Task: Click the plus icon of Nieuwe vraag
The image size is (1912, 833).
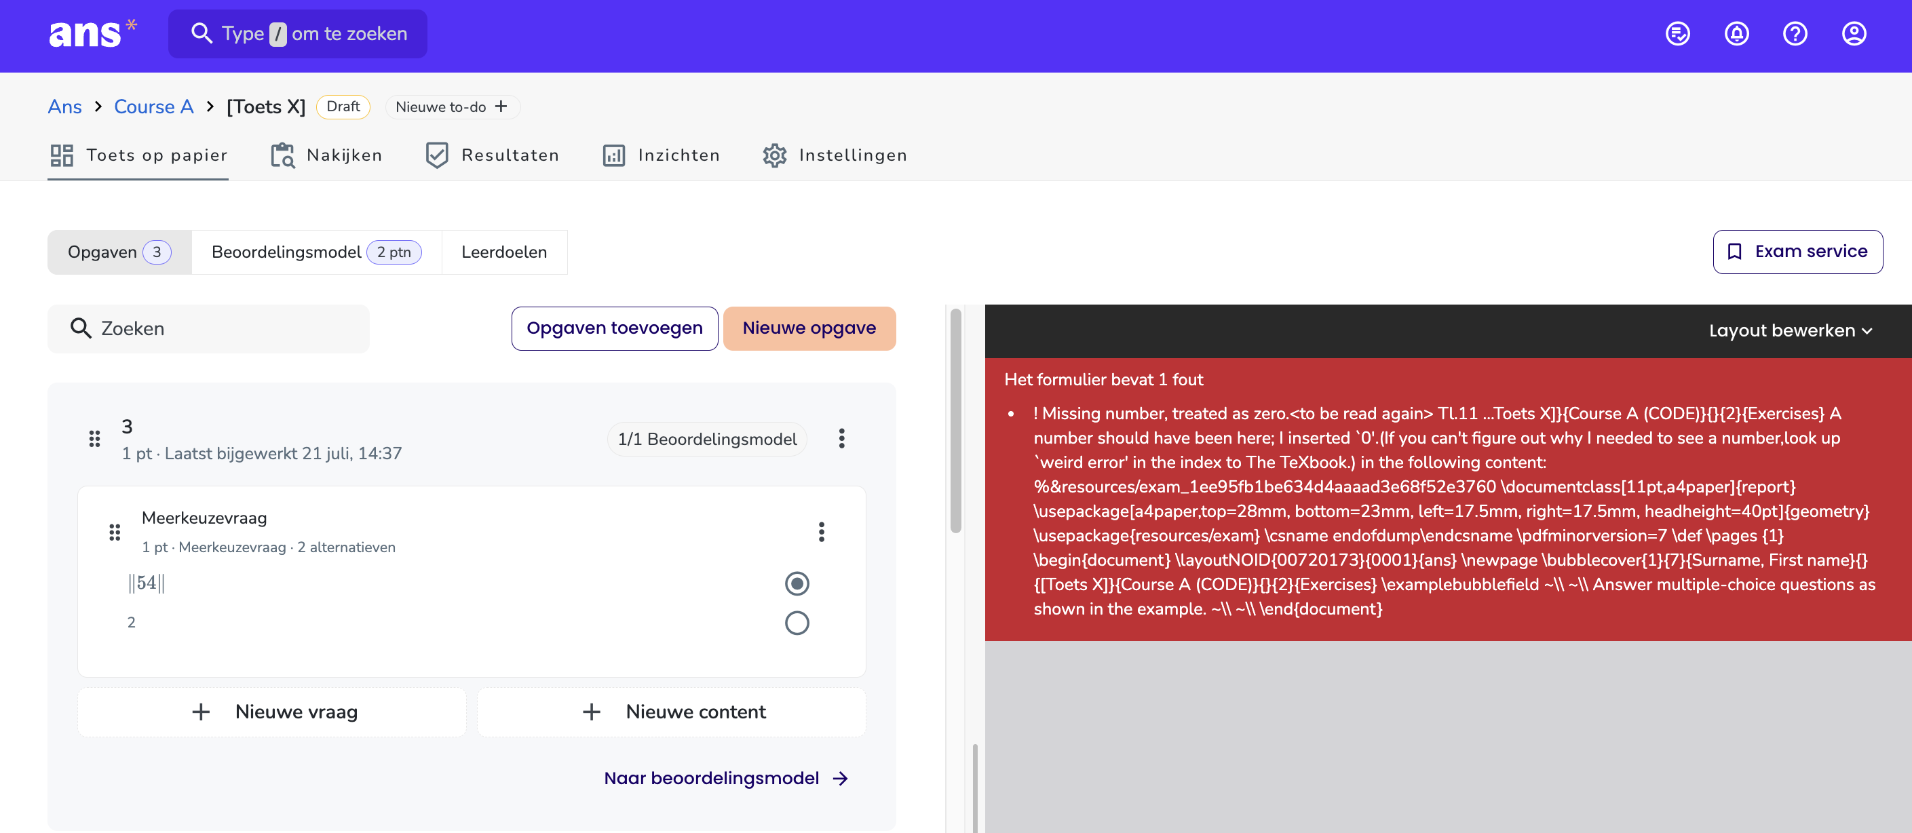Action: point(200,712)
